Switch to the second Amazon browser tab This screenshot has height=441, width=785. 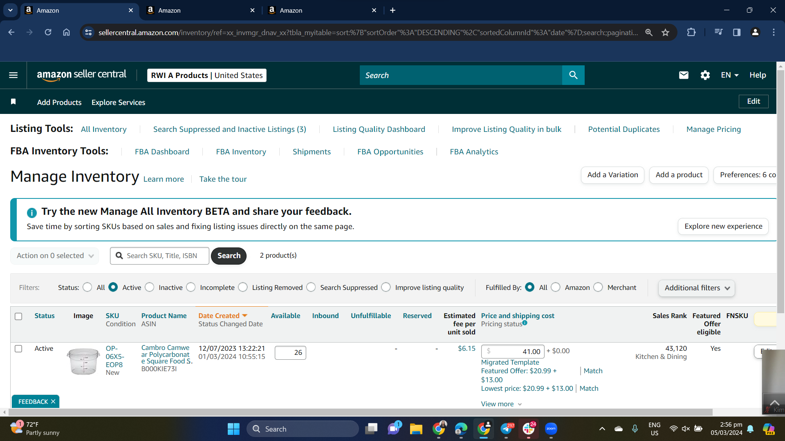pyautogui.click(x=200, y=10)
